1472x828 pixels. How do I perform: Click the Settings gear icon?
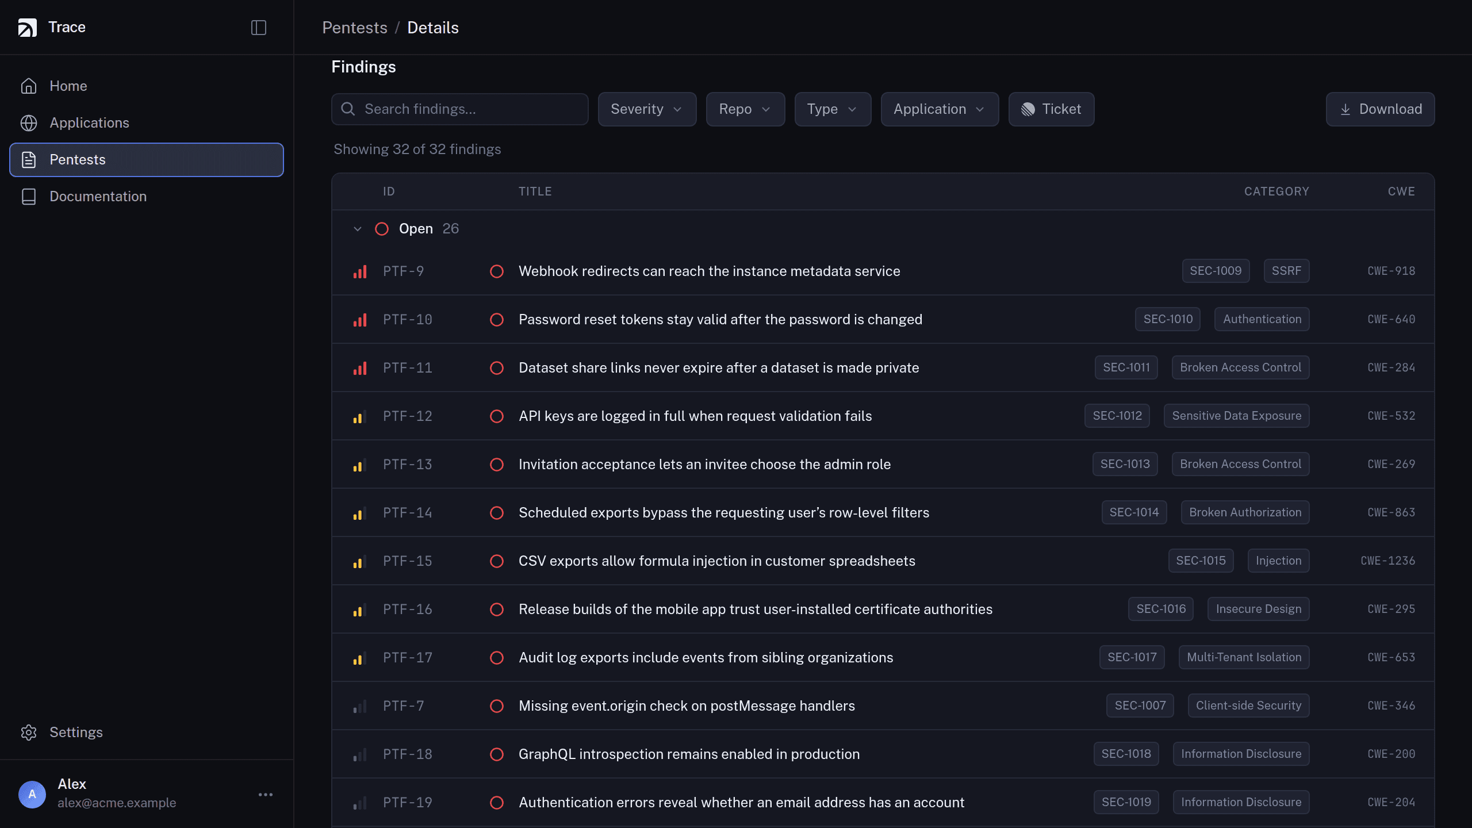[29, 732]
